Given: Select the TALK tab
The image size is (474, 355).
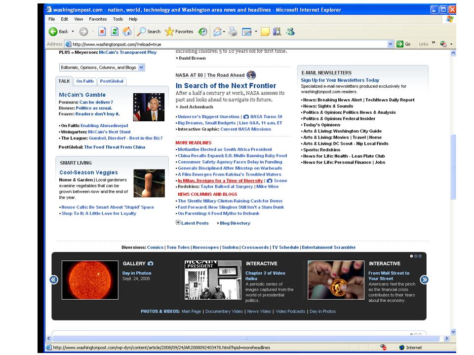Looking at the screenshot, I should pyautogui.click(x=64, y=81).
